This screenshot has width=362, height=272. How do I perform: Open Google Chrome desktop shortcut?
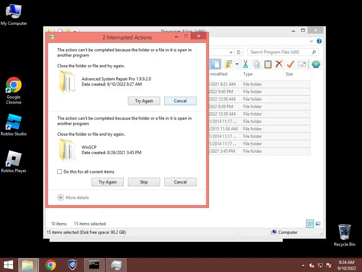tap(14, 91)
